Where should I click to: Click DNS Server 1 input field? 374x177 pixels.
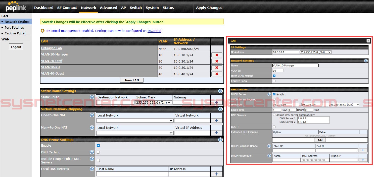tap(313, 118)
